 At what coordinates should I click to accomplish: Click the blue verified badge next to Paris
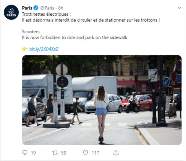click(36, 8)
